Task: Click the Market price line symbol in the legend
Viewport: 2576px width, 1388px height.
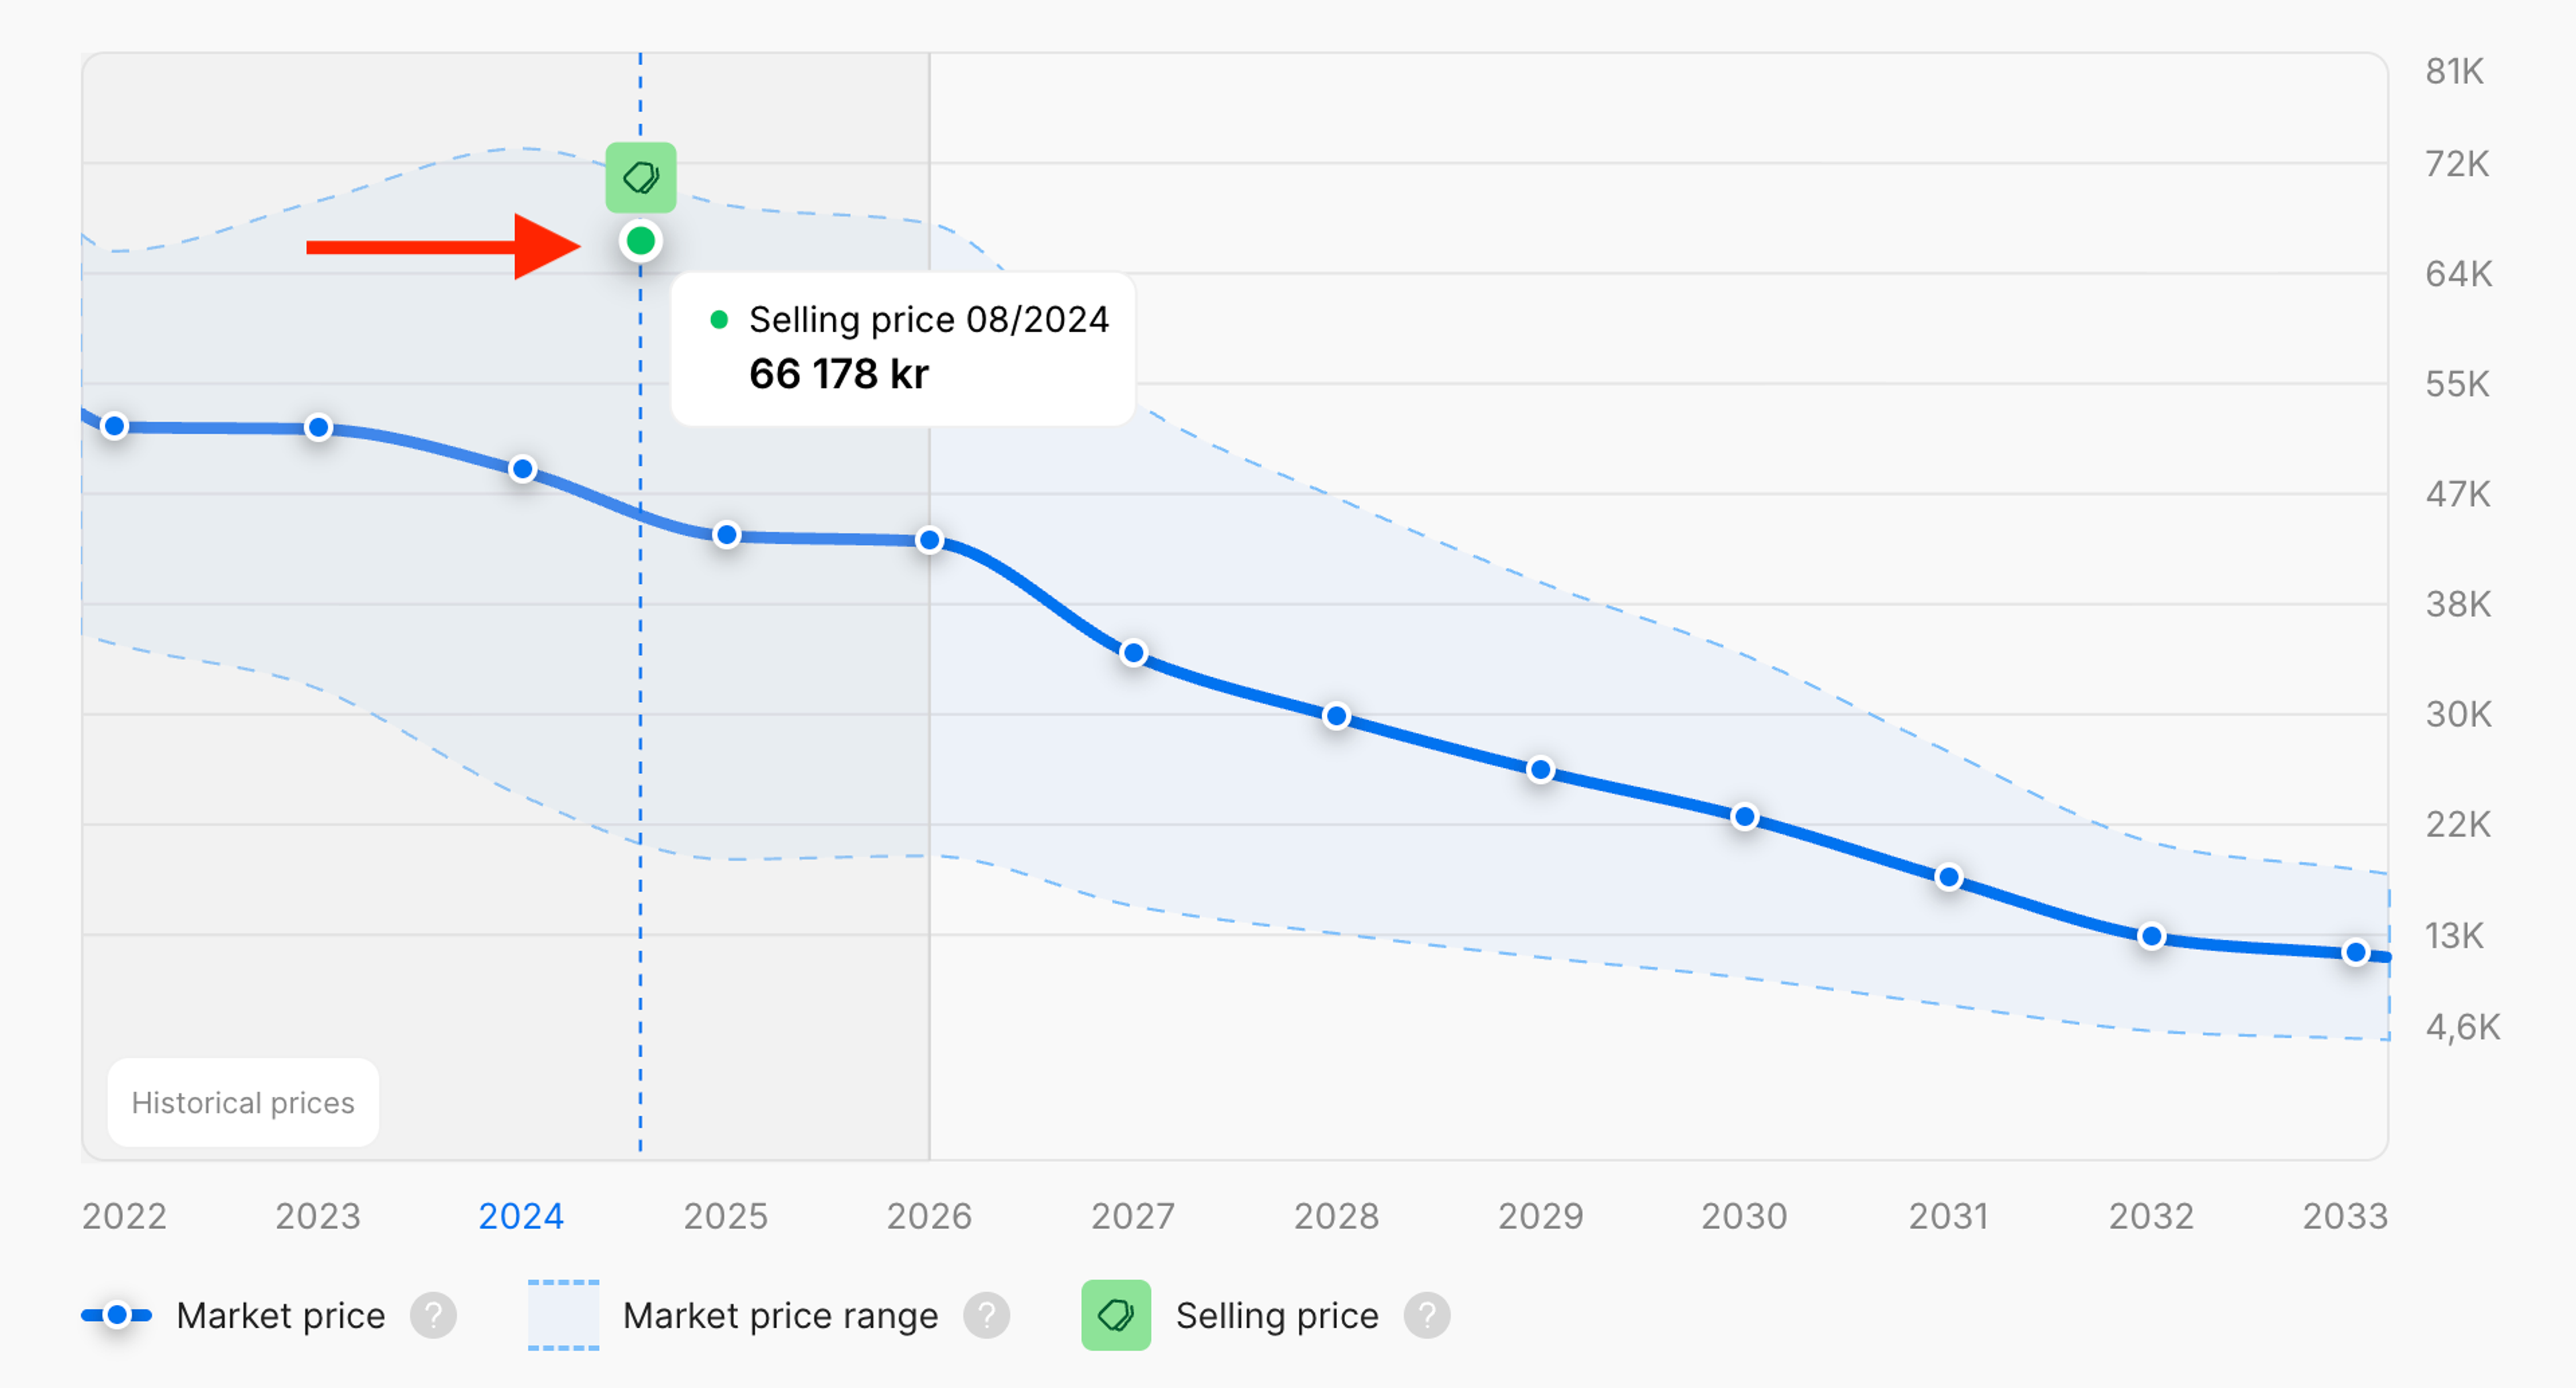Action: 117,1315
